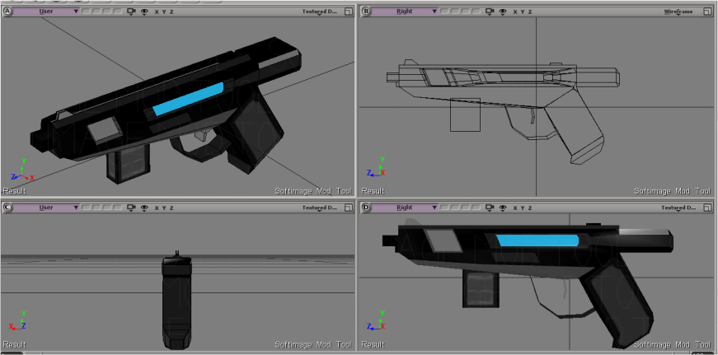Toggle the Y axis button in viewport D
Viewport: 718px width, 355px height.
pos(523,208)
